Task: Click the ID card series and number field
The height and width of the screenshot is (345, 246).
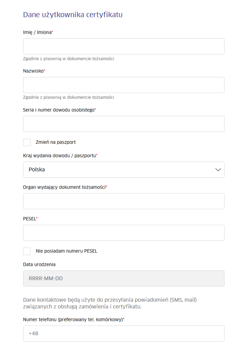Action: coord(124,124)
